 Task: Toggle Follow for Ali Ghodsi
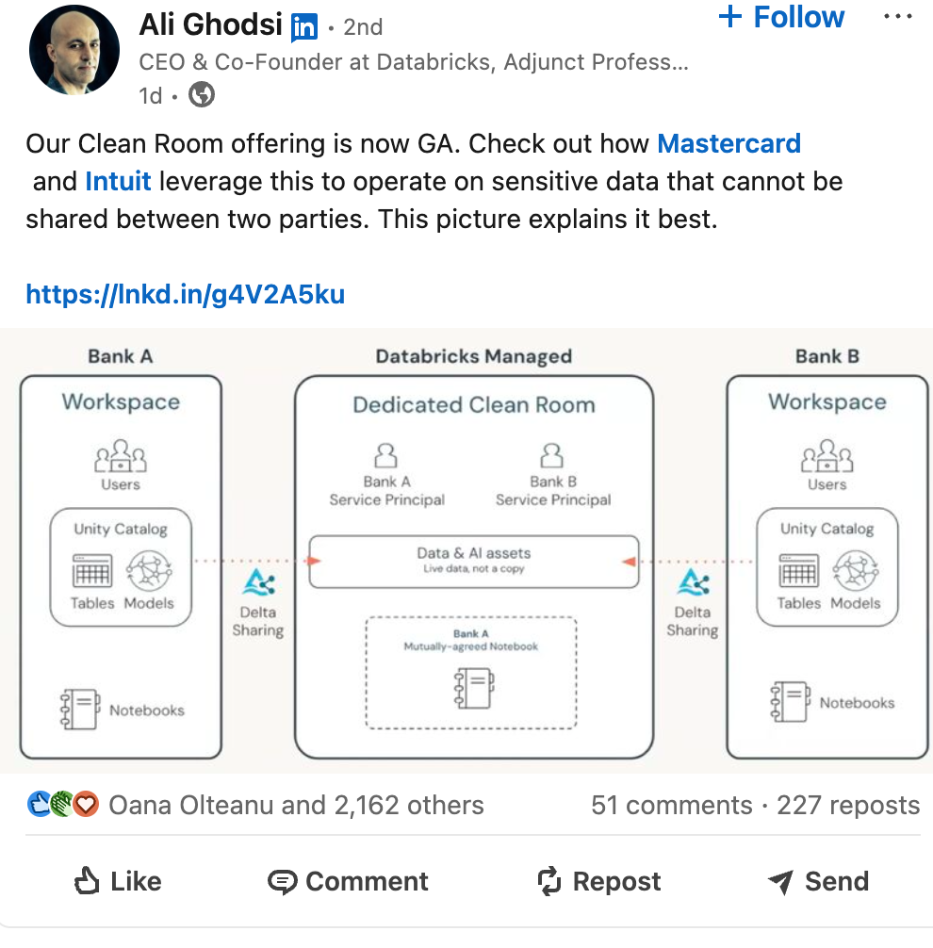pos(780,17)
